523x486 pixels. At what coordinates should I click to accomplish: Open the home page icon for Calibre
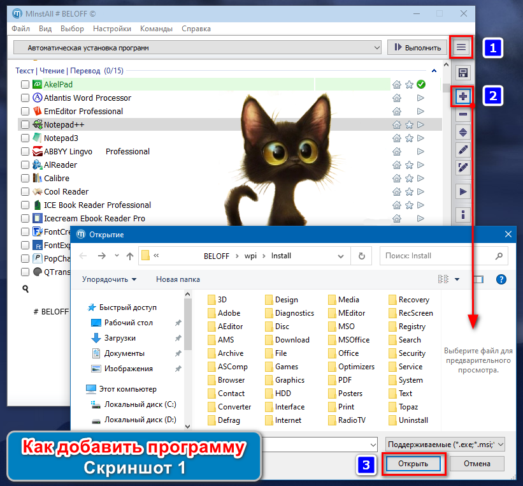pos(397,179)
